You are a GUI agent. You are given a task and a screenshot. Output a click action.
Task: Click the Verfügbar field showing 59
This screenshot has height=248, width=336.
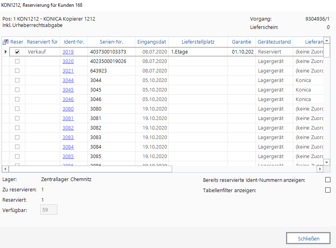49,210
